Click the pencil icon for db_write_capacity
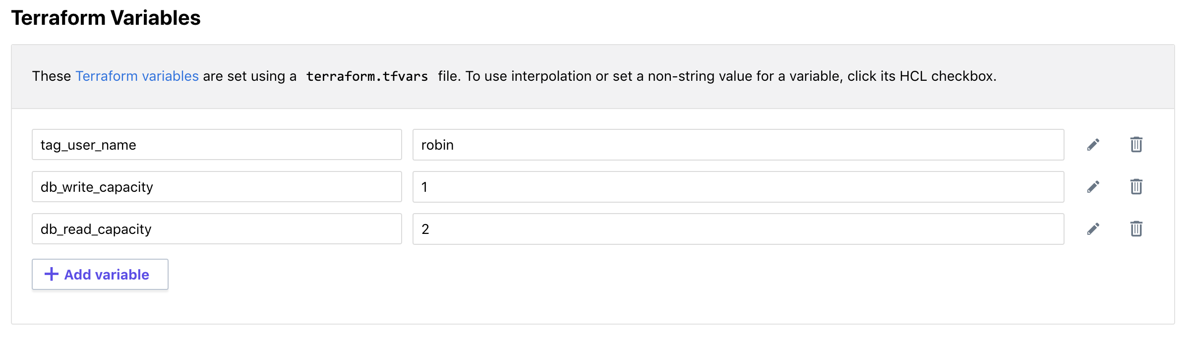This screenshot has height=337, width=1188. pos(1093,187)
